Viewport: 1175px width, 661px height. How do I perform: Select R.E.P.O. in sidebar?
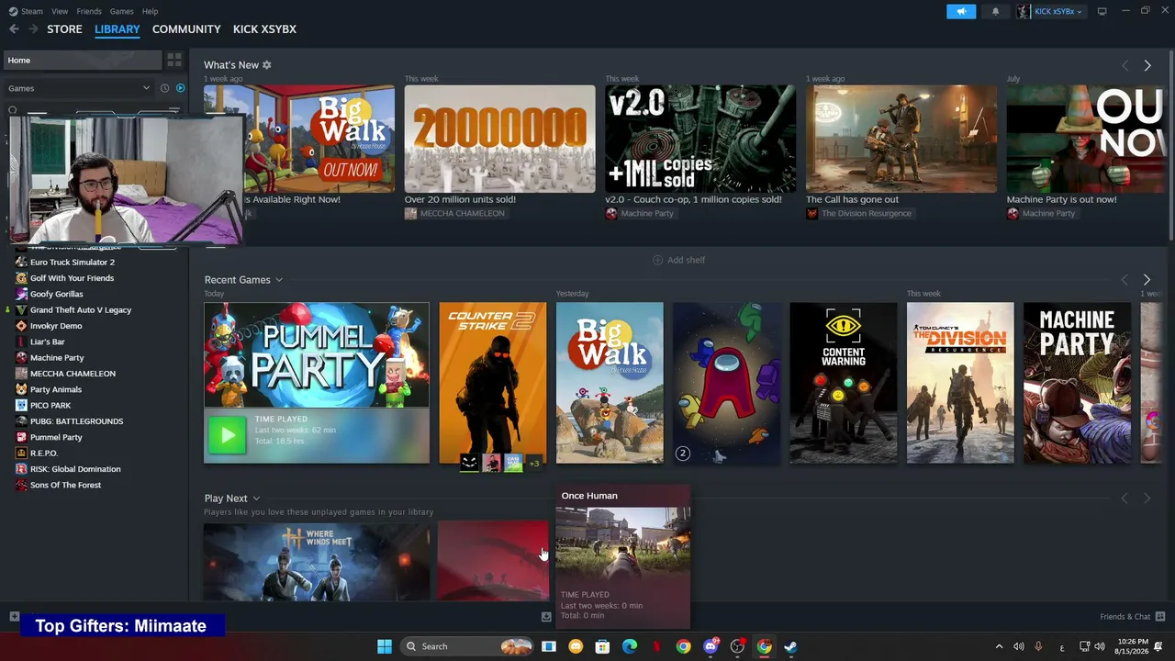[x=44, y=453]
